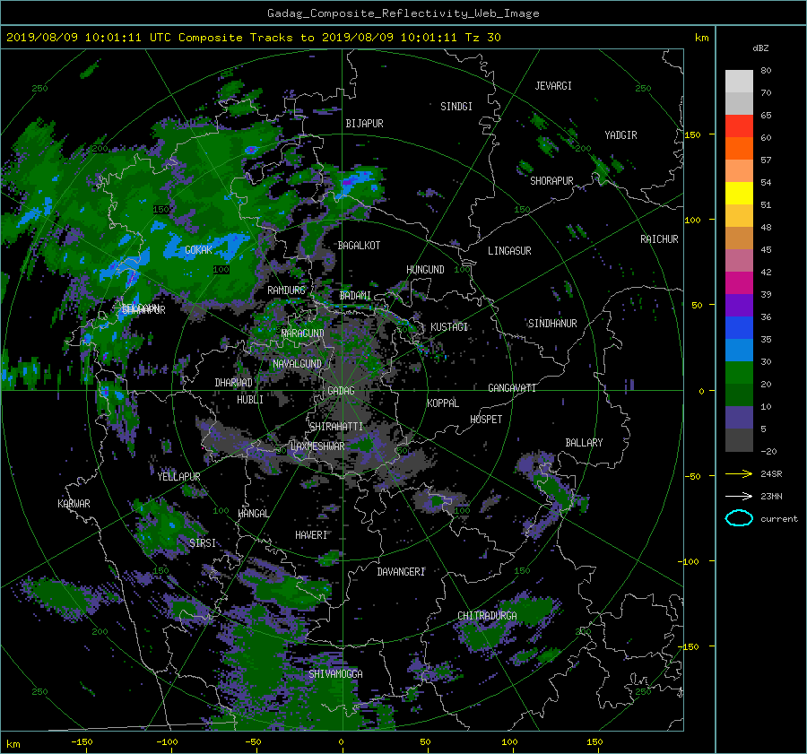Click the GADAG radar center label
Screen dimensions: 807x754
pyautogui.click(x=341, y=391)
